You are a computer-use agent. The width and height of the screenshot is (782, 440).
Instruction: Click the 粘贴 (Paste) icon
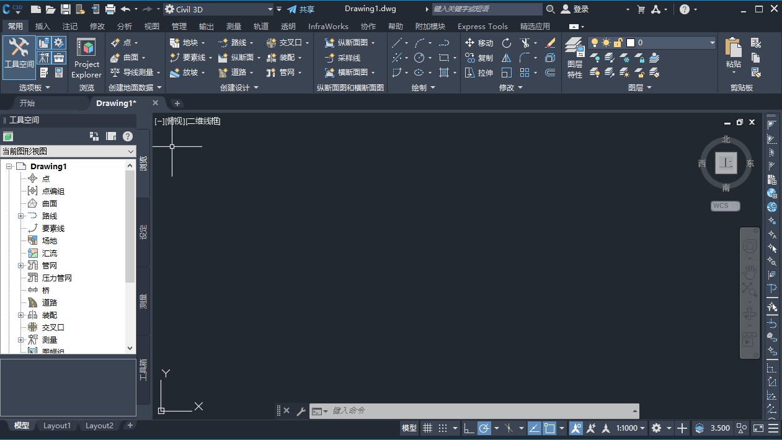coord(733,53)
